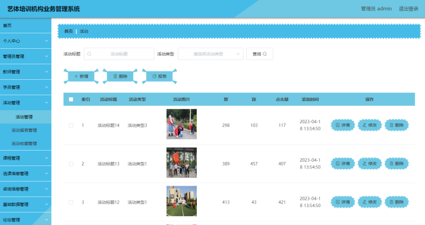The height and width of the screenshot is (225, 425).
Task: Open 活动留言管理 submenu item
Action: [x=26, y=130]
